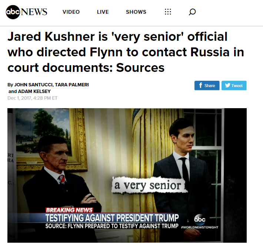
Task: Open the search magnifier icon
Action: point(192,12)
